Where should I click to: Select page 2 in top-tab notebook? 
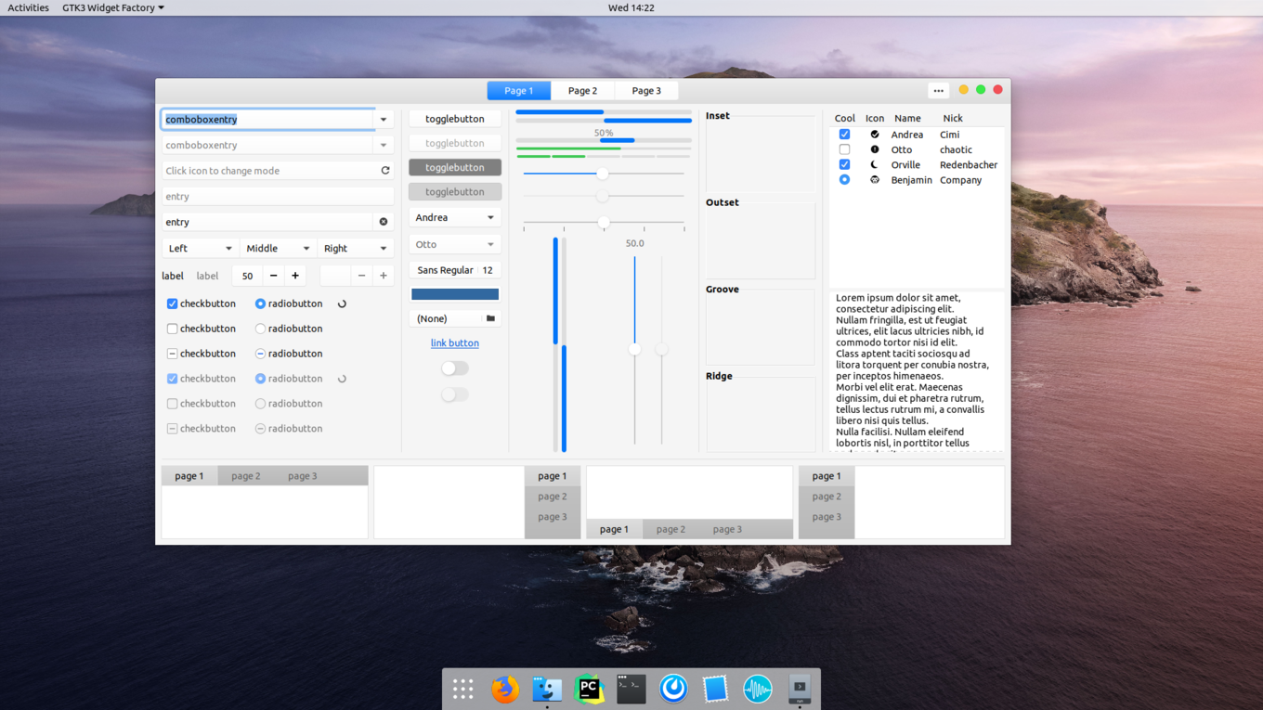246,476
